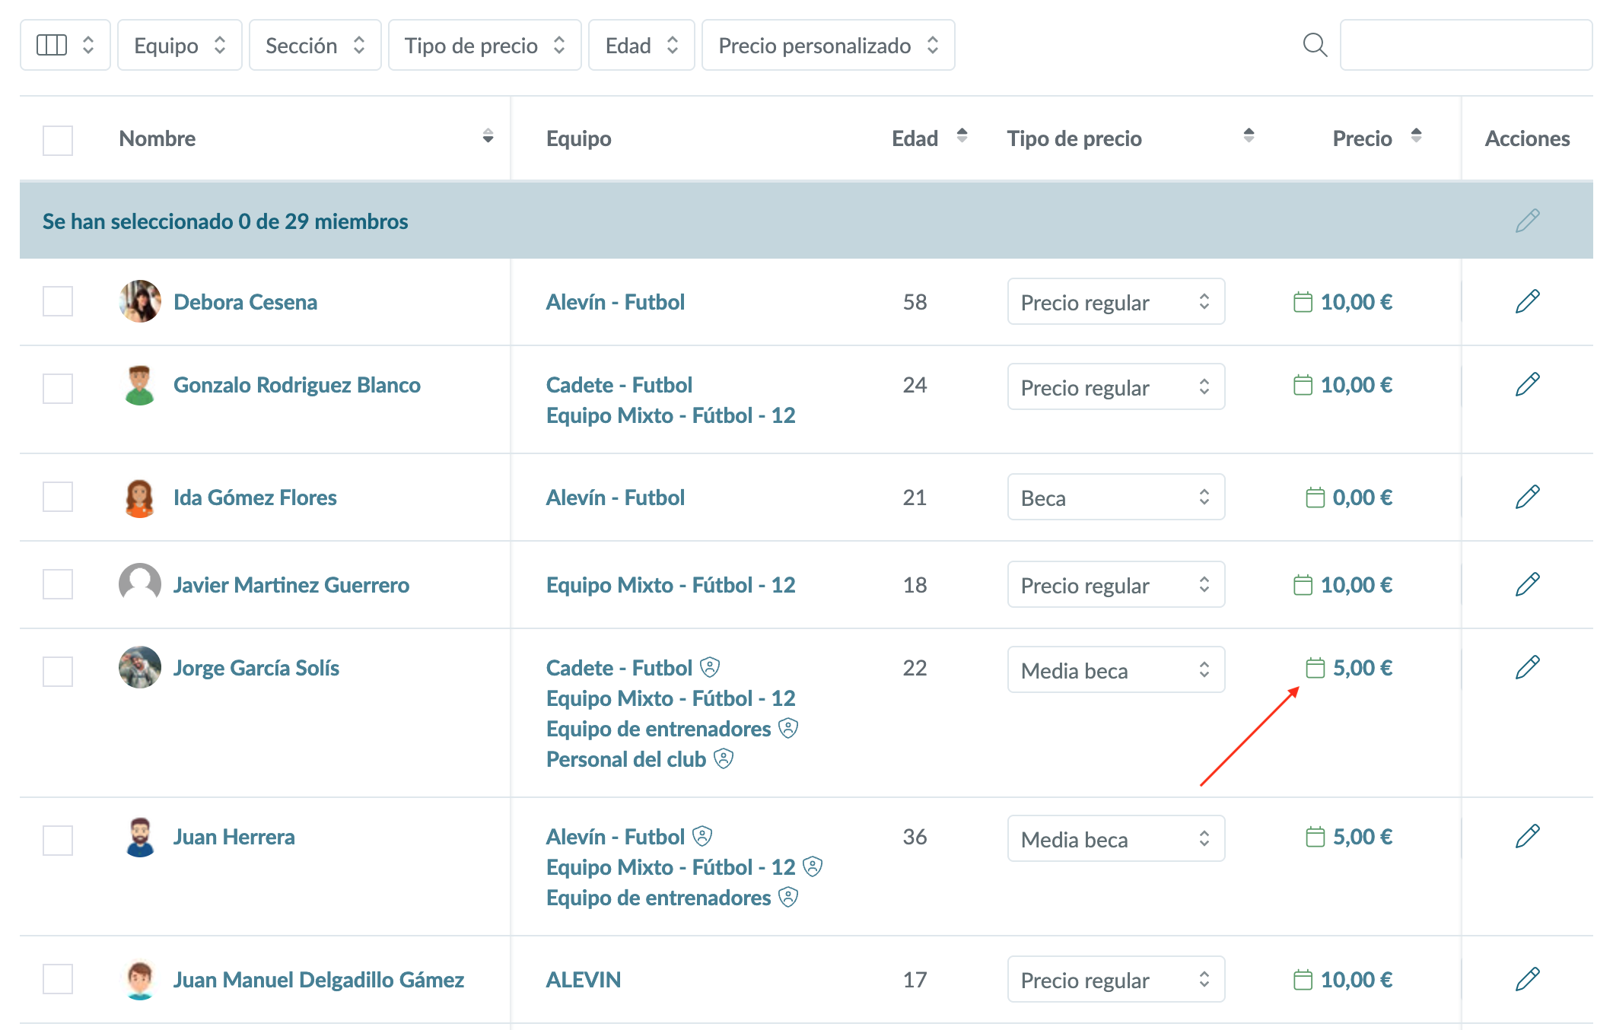Click the search magnifier icon

pos(1314,45)
